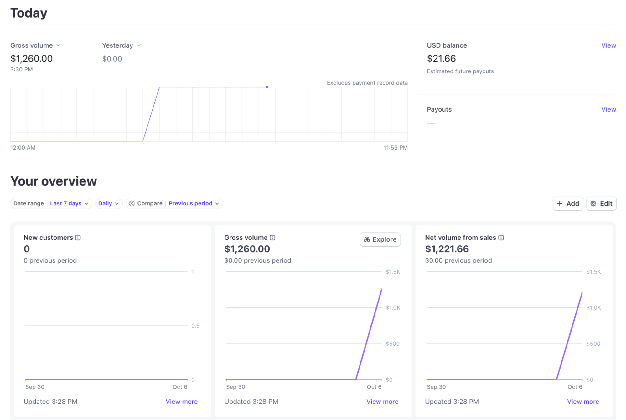Click the Net volume from sales title

pyautogui.click(x=460, y=238)
